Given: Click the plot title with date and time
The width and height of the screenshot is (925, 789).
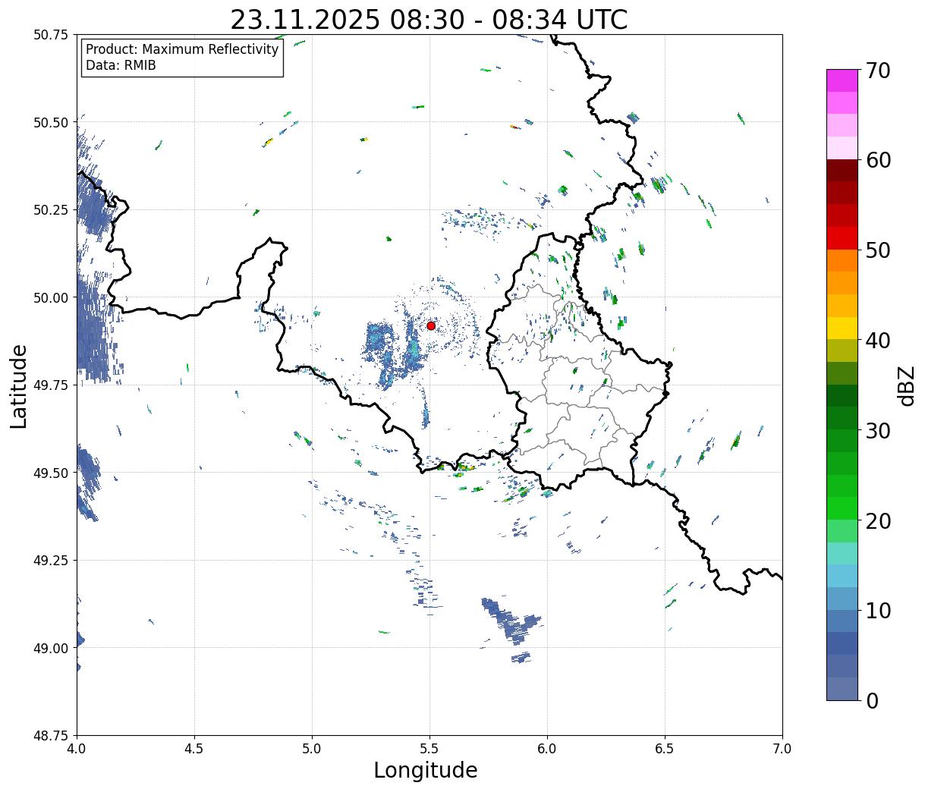Looking at the screenshot, I should pyautogui.click(x=429, y=19).
